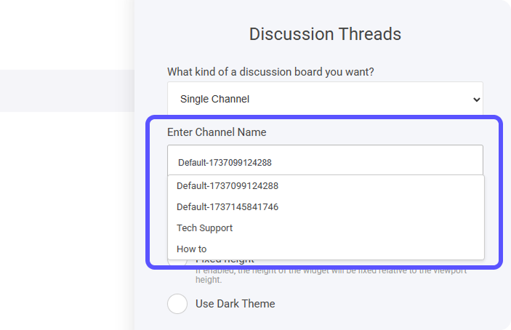Viewport: 511px width, 330px height.
Task: Click the partially hidden Fixed height label
Action: (x=225, y=261)
